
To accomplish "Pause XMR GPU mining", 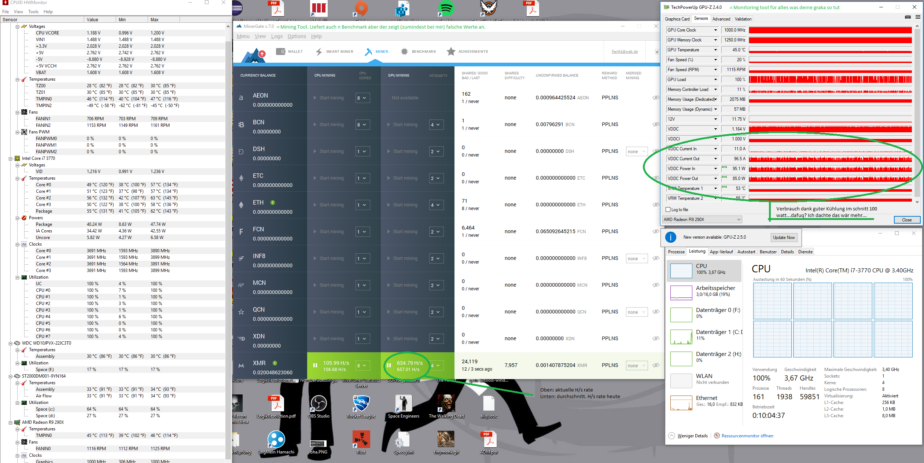I will pyautogui.click(x=389, y=365).
